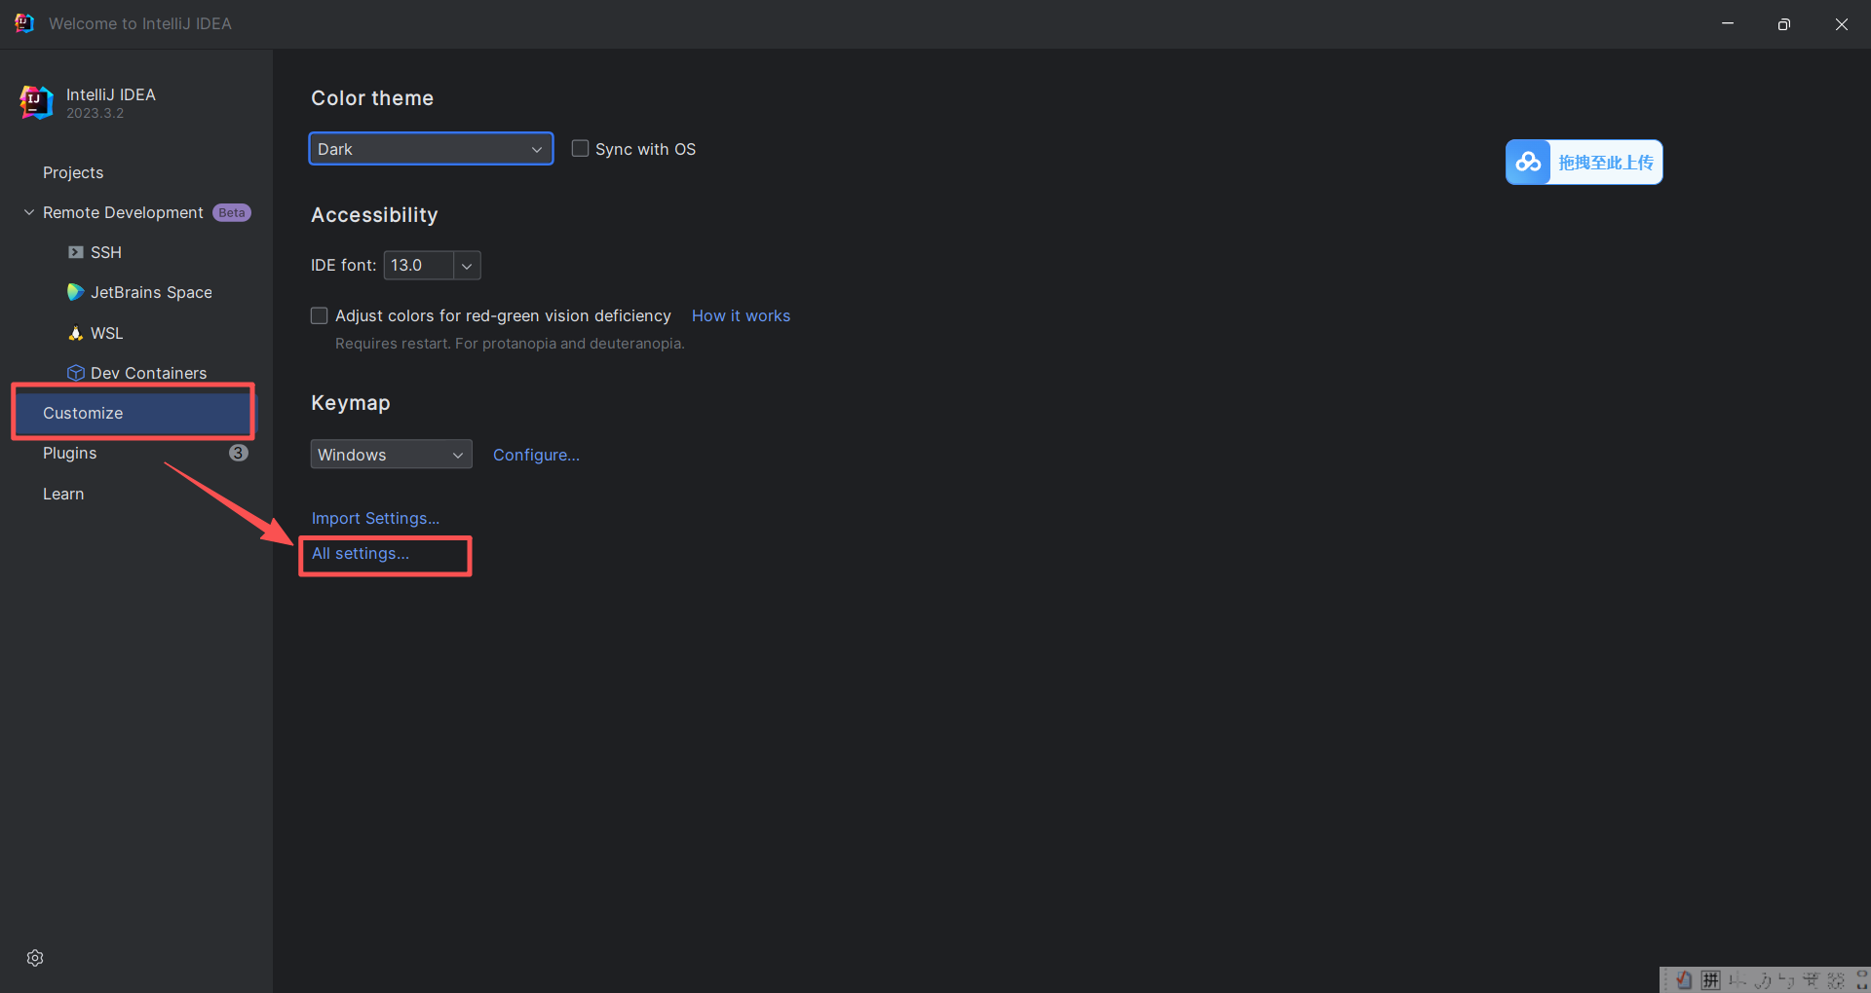Open the How it works link
This screenshot has width=1871, height=993.
pos(741,315)
